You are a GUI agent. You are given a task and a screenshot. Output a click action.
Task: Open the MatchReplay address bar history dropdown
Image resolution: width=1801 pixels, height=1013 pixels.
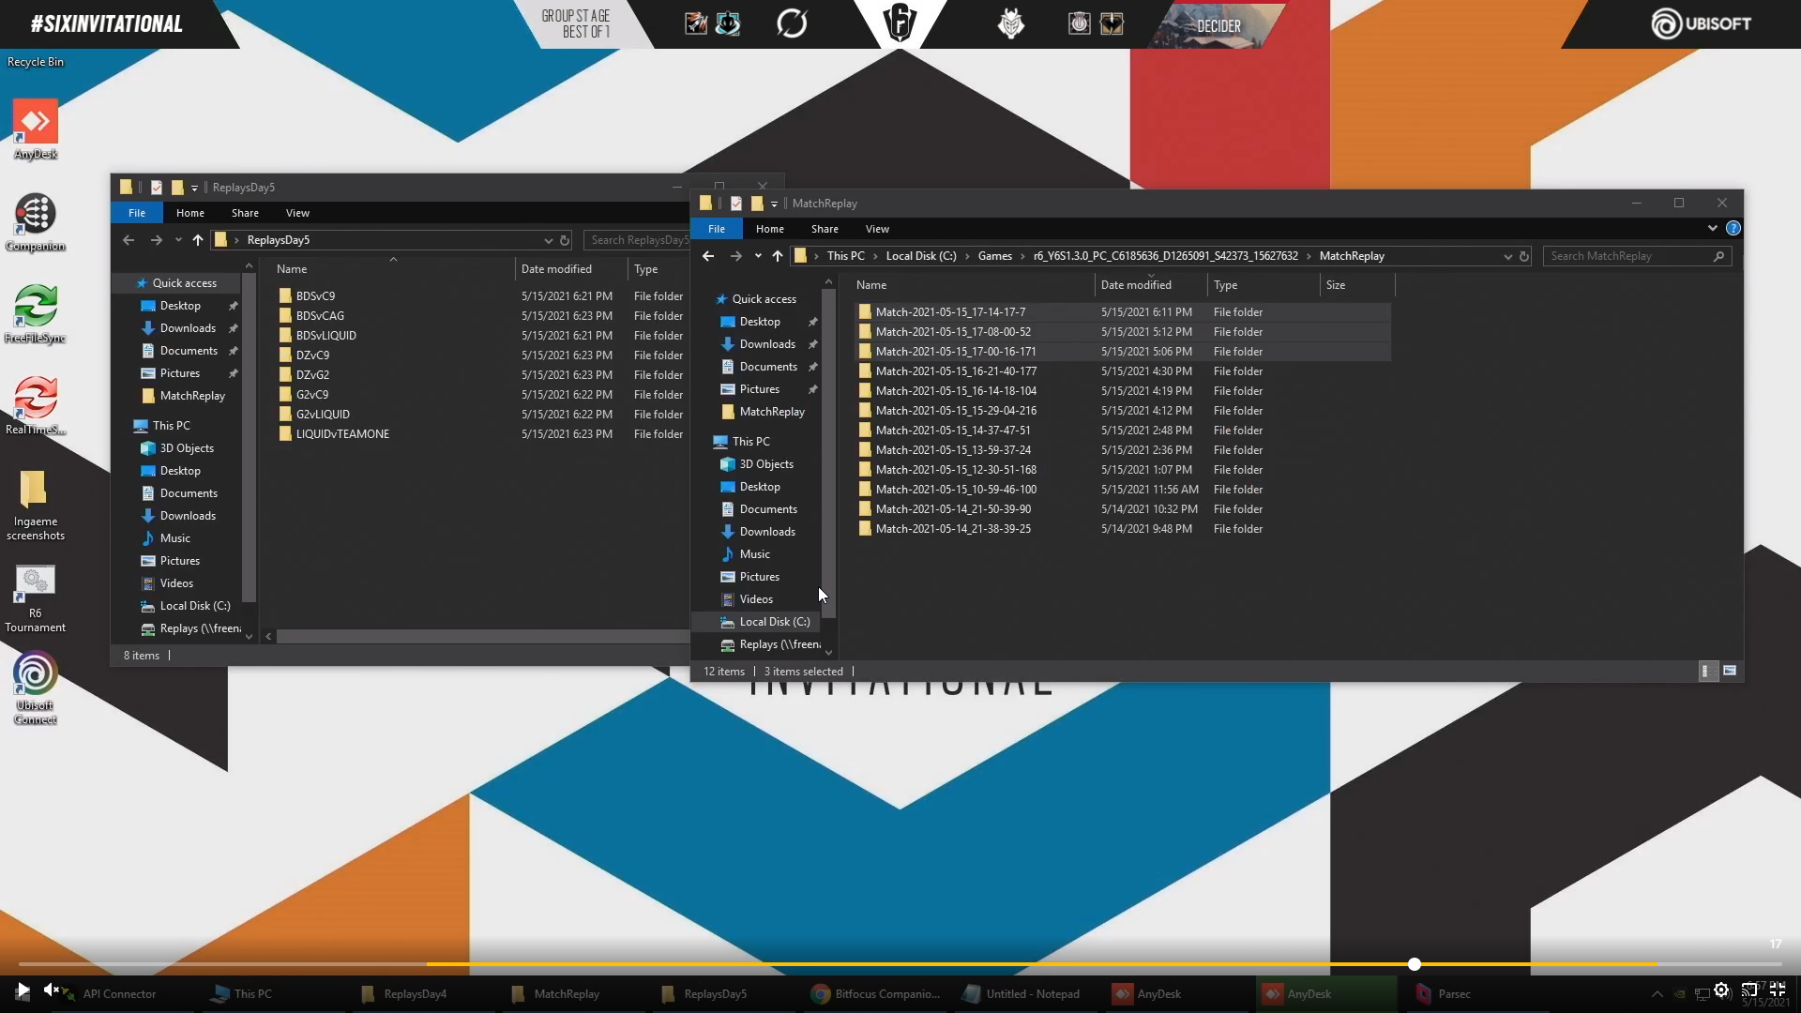[1507, 256]
